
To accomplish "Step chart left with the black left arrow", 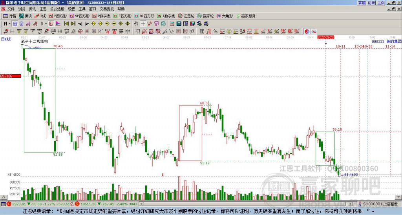I will (80, 24).
